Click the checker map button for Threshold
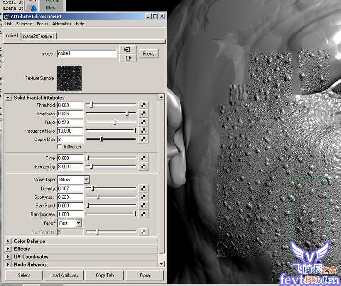 (x=143, y=105)
